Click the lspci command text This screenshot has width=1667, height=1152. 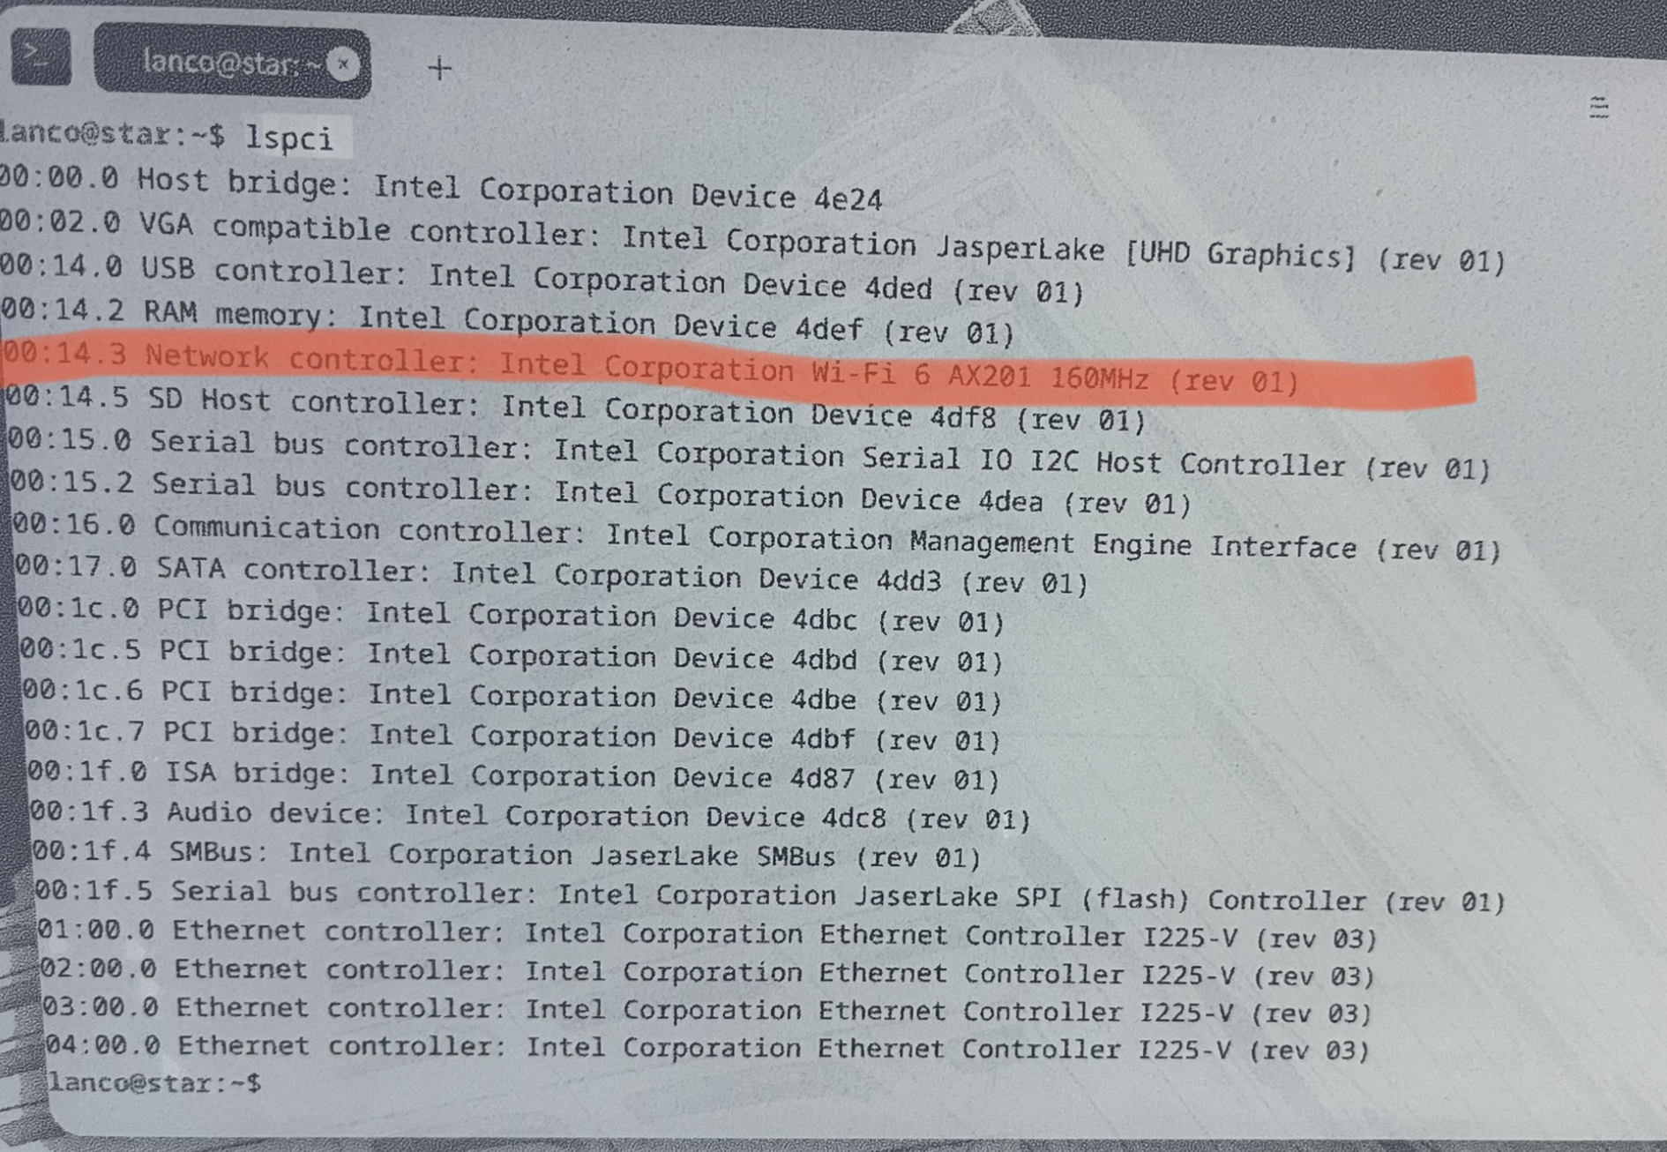coord(289,138)
